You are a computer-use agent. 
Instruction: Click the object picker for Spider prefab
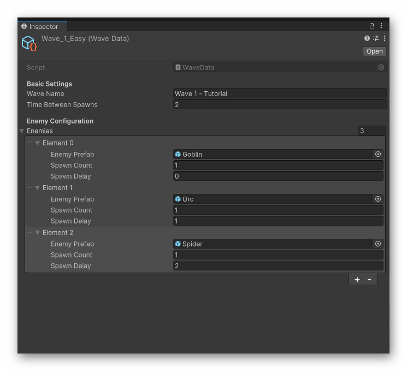[x=377, y=244]
